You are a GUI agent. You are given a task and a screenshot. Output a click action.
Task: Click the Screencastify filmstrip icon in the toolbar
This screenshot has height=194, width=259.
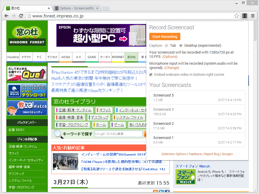[244, 16]
